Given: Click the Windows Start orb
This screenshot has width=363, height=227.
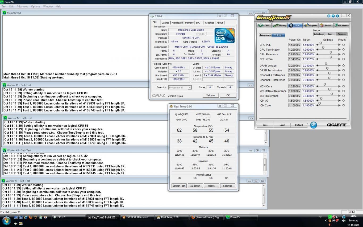Looking at the screenshot, I should (6, 220).
